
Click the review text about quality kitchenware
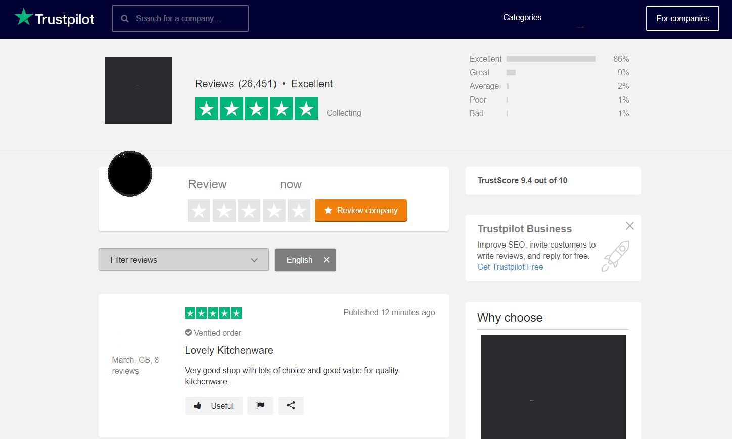[292, 376]
